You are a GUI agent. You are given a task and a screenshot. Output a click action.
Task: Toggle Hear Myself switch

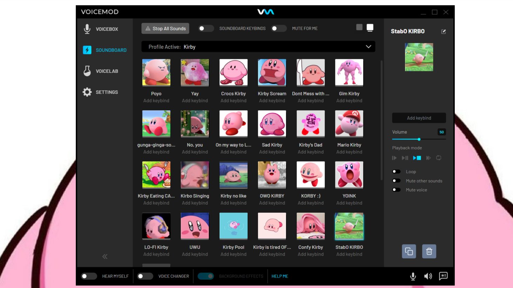[x=89, y=276]
